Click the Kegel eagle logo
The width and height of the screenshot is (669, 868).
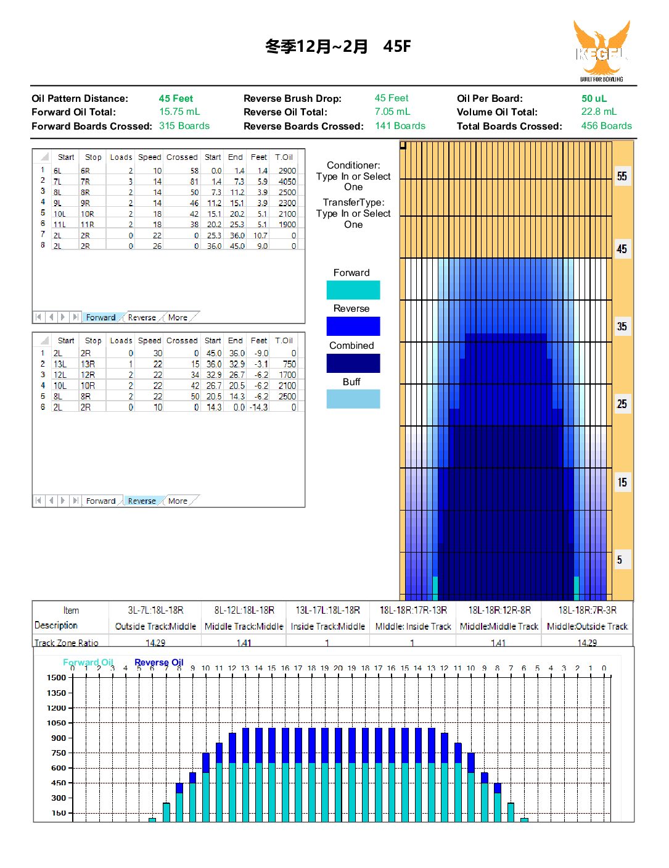601,51
